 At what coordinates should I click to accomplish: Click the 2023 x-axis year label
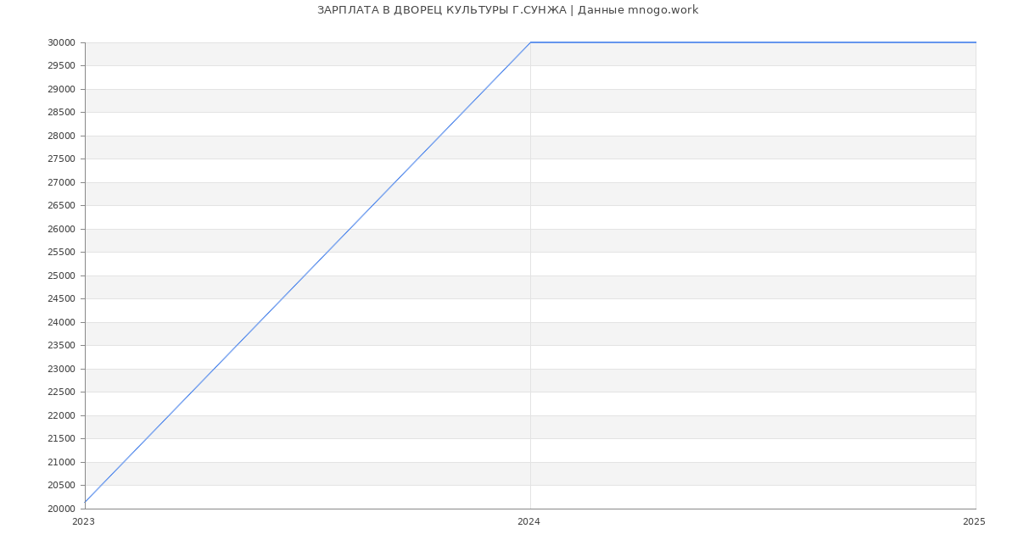pos(83,522)
